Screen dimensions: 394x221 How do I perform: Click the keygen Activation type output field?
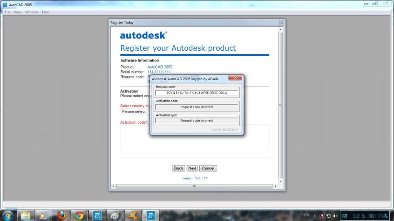[197, 121]
